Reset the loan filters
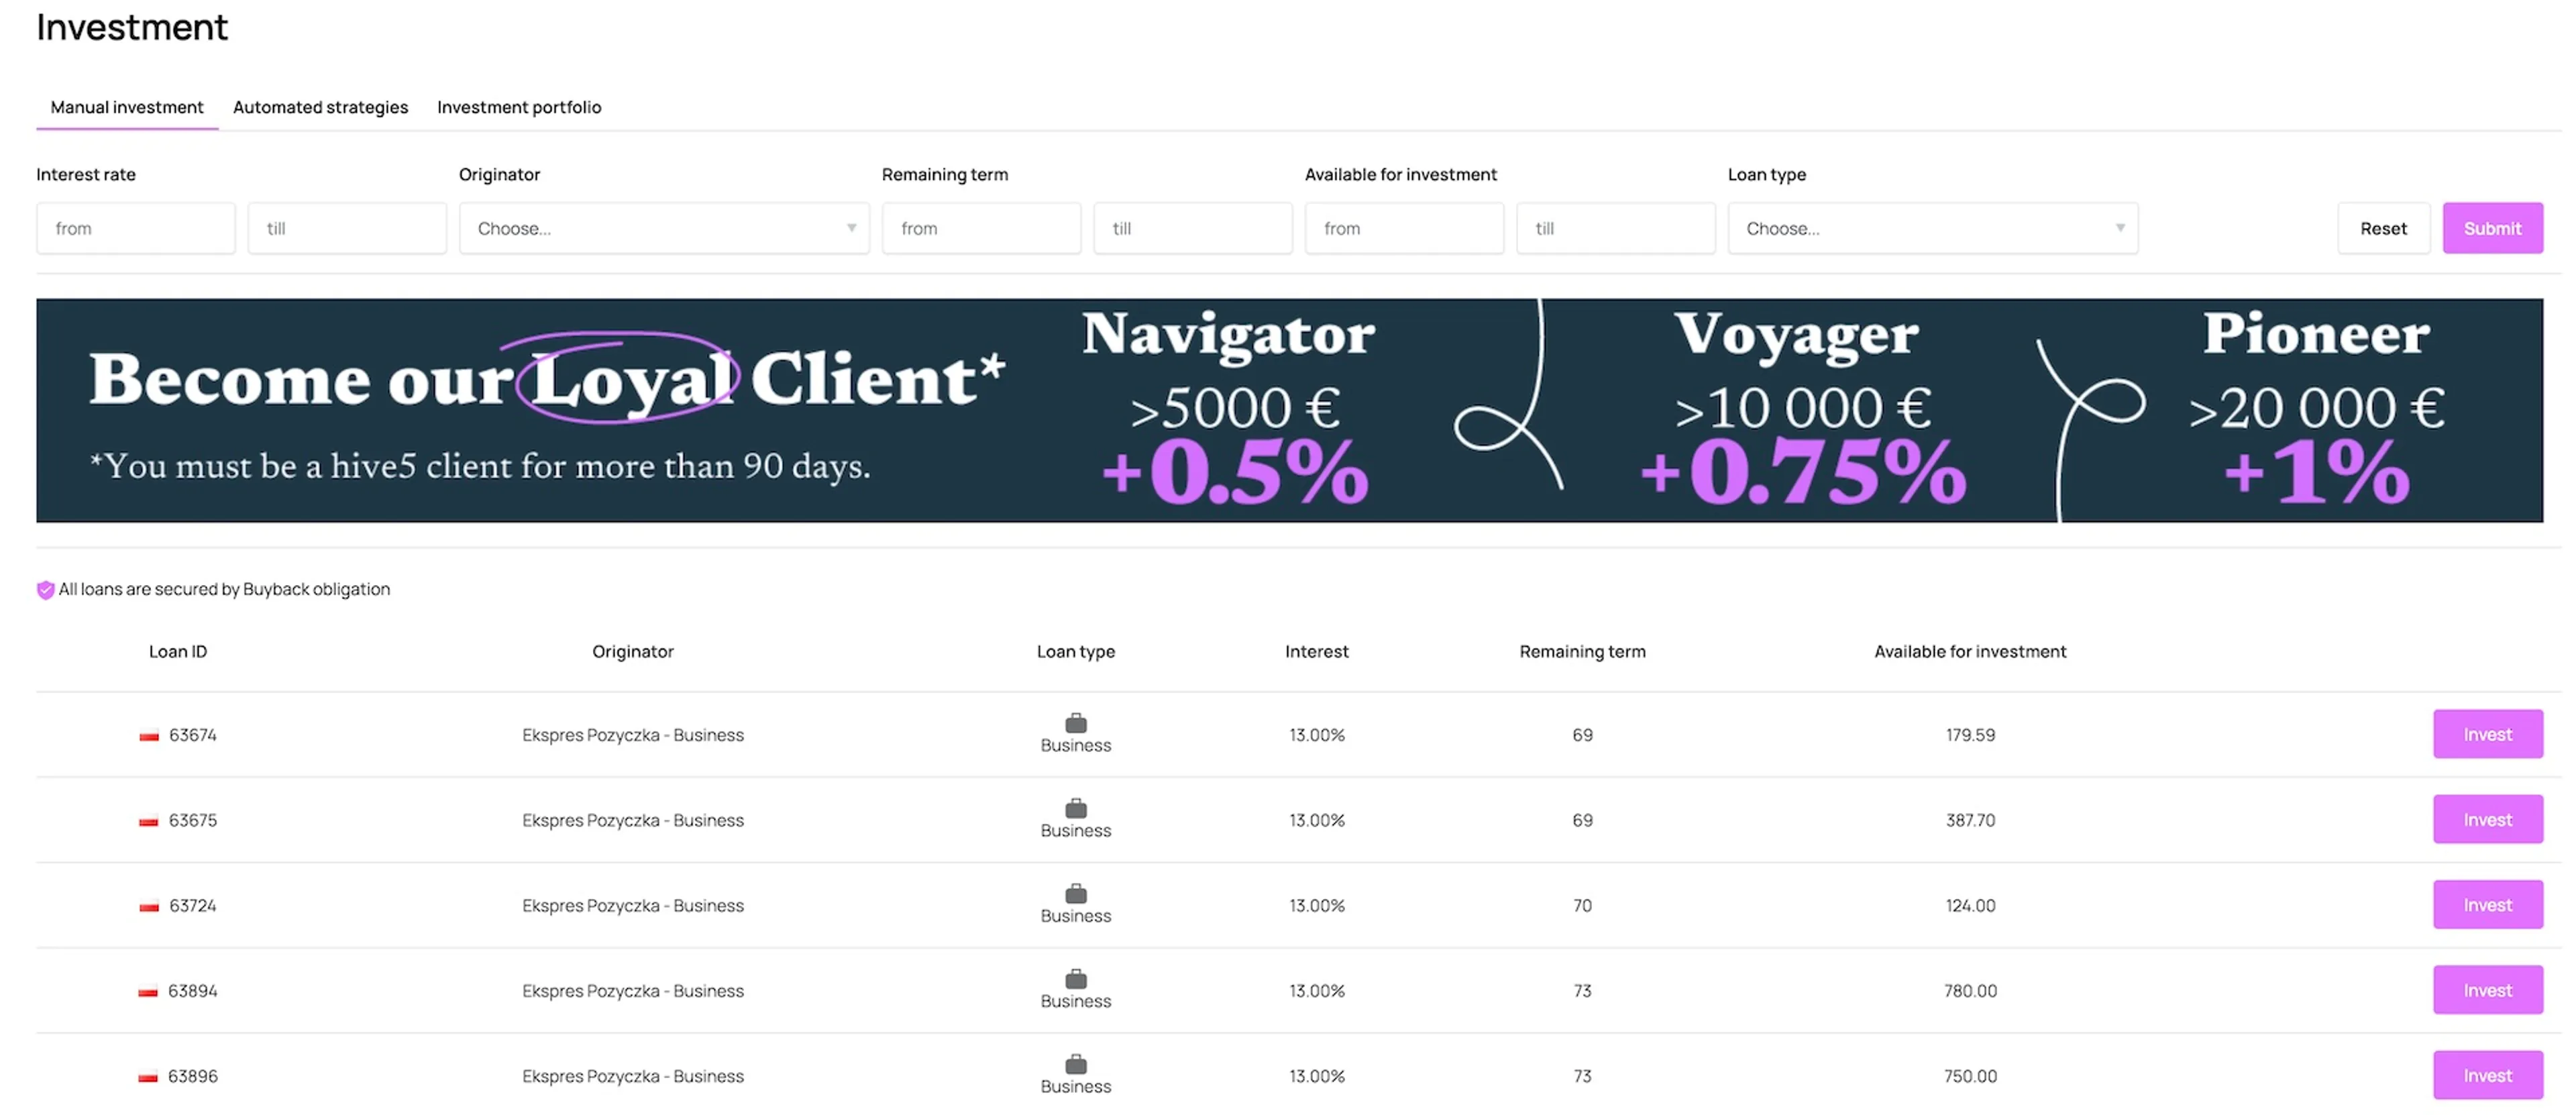This screenshot has height=1115, width=2576. 2383,228
